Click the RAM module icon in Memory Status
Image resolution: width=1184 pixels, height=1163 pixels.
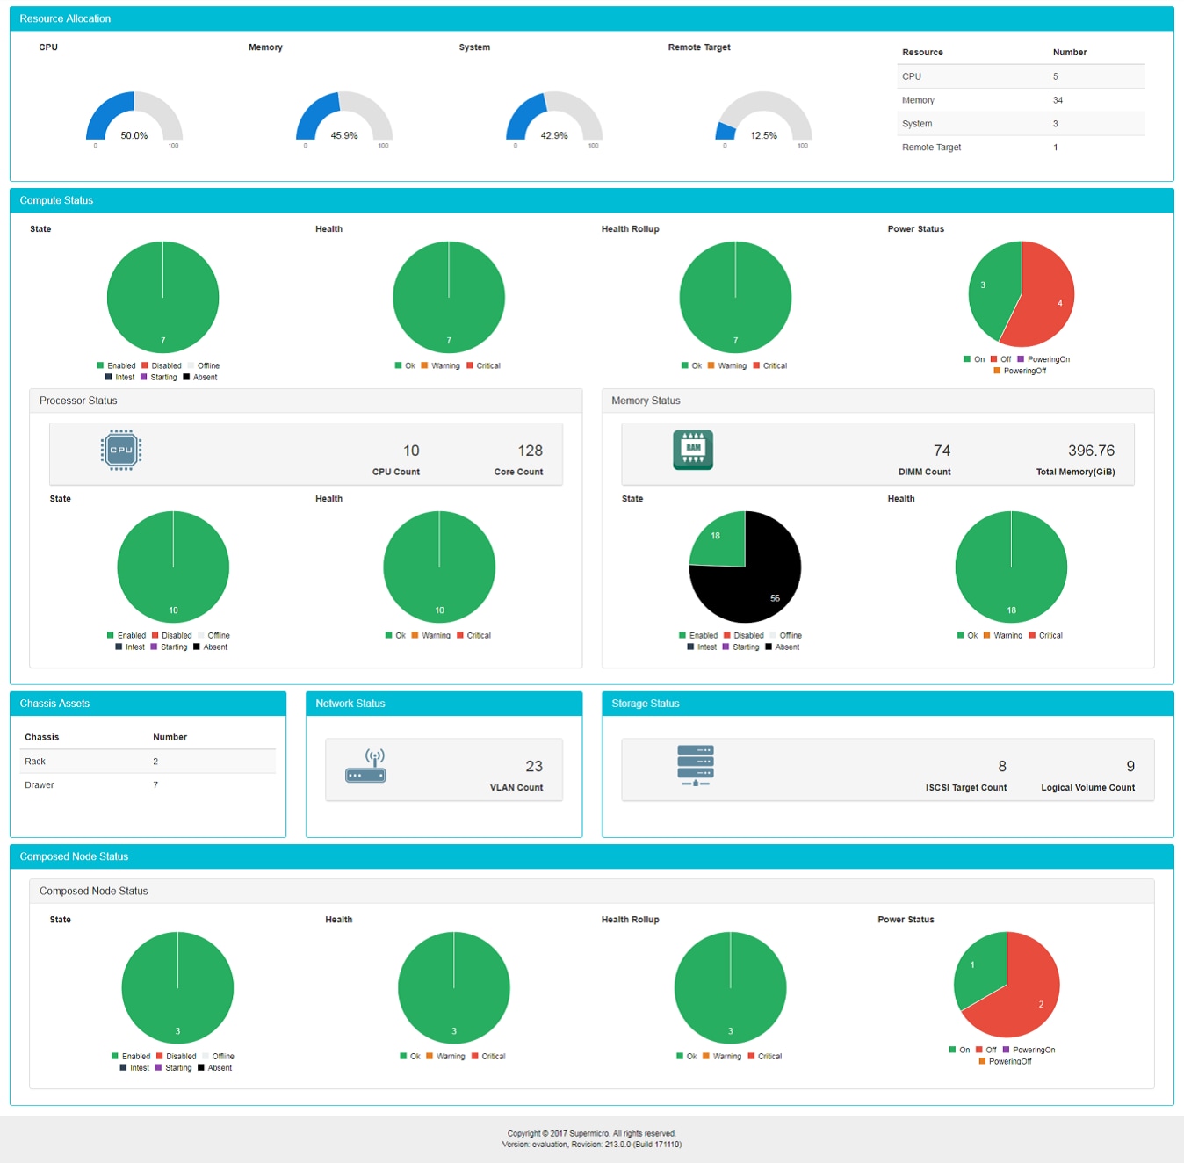pos(693,450)
